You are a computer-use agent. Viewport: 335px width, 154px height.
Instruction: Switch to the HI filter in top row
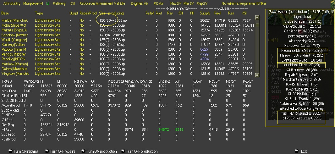(x=41, y=4)
